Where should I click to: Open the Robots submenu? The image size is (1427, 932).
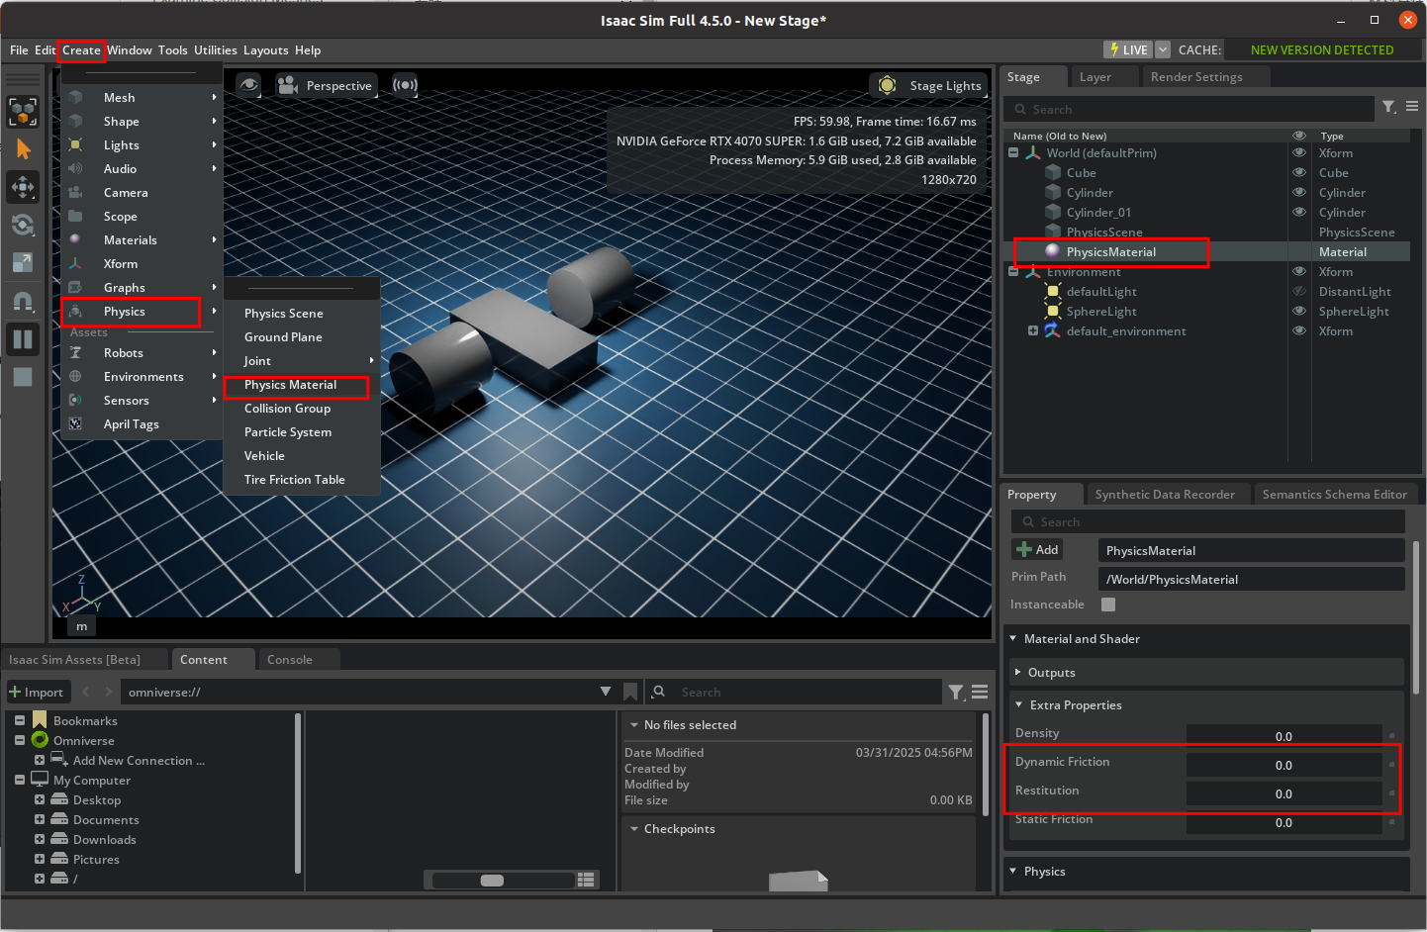point(142,353)
